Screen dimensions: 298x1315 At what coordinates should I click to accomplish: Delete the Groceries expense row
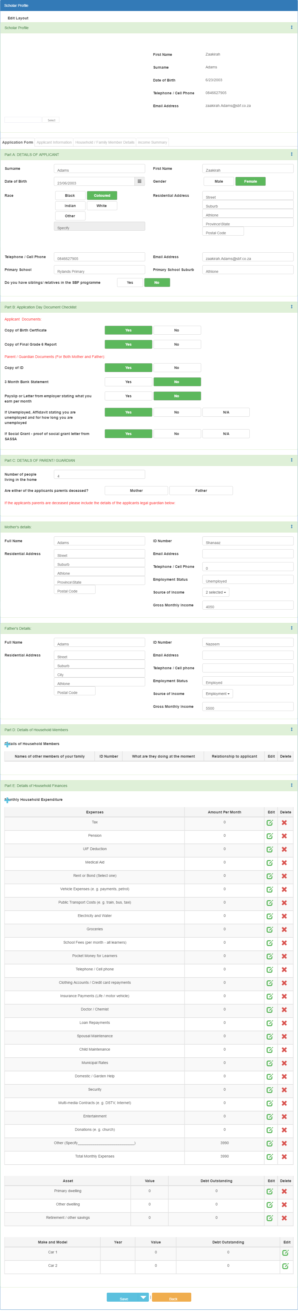(x=284, y=930)
